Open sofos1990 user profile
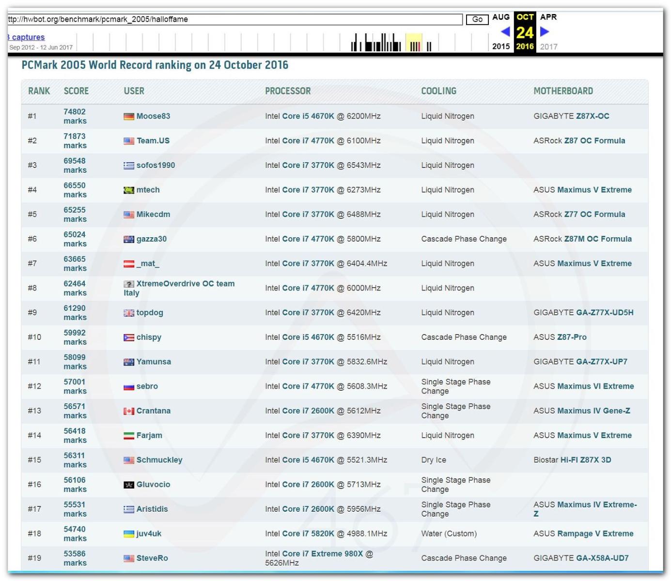Image resolution: width=671 pixels, height=581 pixels. (156, 166)
